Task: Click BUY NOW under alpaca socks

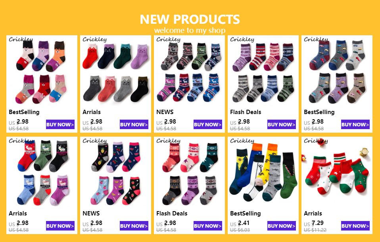Action: coord(60,226)
